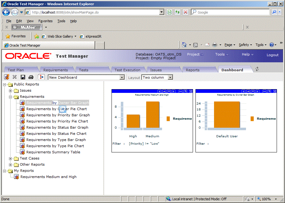Click the browser Back arrow button

point(6,12)
